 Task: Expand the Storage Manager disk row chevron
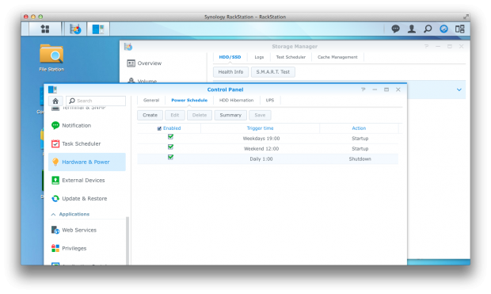pyautogui.click(x=459, y=90)
